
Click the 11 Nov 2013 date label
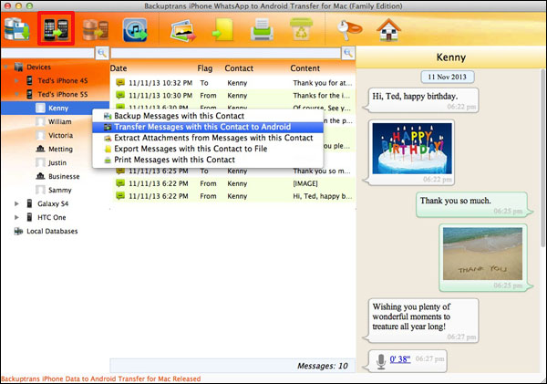click(x=448, y=77)
